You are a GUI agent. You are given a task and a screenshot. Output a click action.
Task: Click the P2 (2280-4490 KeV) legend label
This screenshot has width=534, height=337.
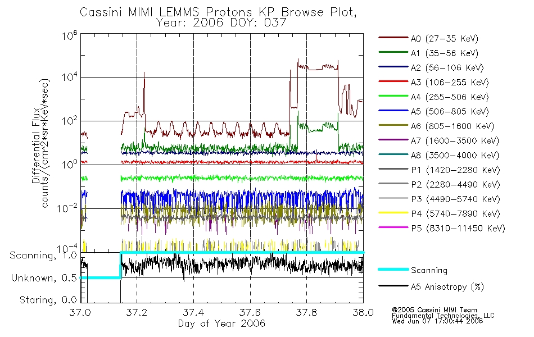[x=455, y=184]
